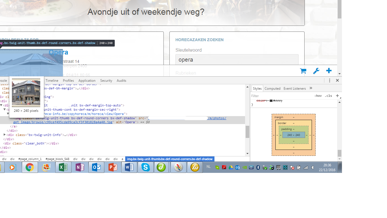Select the 'a' element in breadcrumb
This screenshot has width=387, height=218.
click(x=122, y=159)
